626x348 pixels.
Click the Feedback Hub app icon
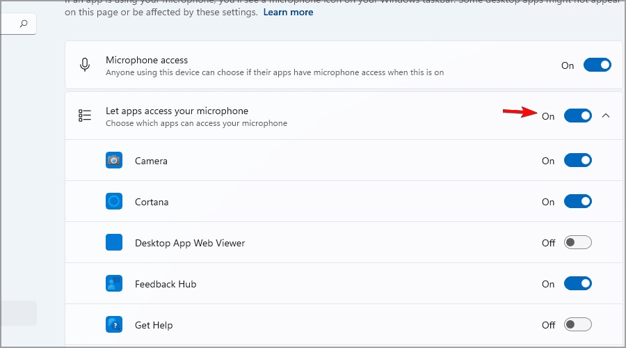click(x=114, y=284)
